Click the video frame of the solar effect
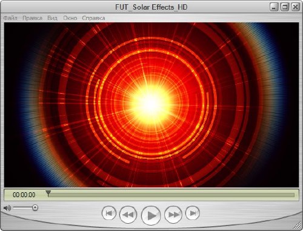 151,105
